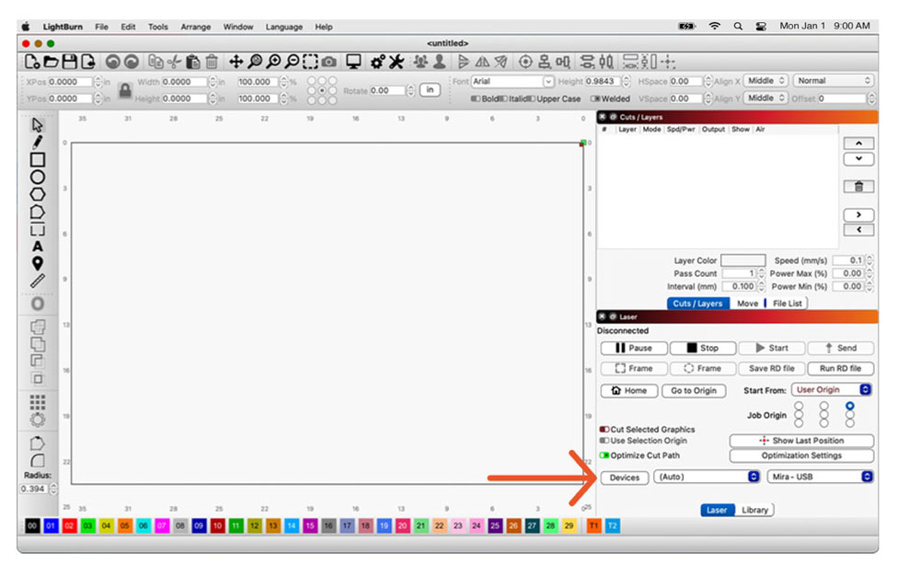Disable Optimize Cut Path
The image size is (898, 576).
pos(639,455)
